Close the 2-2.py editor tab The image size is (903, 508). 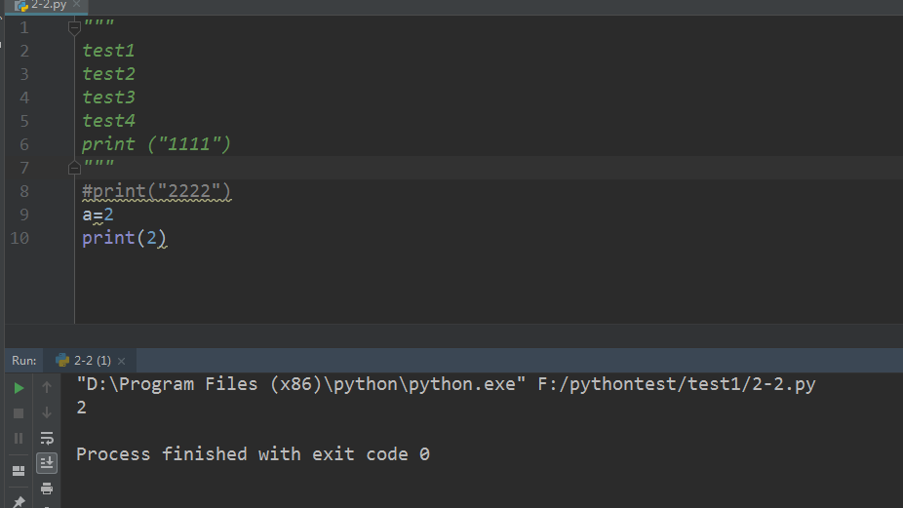click(77, 4)
